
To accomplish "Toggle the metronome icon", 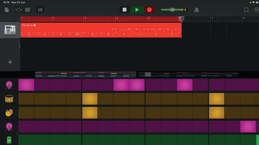I will [196, 10].
